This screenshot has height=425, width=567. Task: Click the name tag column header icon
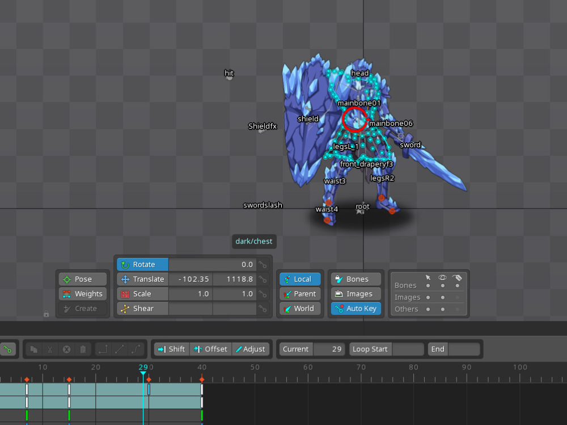(x=457, y=277)
